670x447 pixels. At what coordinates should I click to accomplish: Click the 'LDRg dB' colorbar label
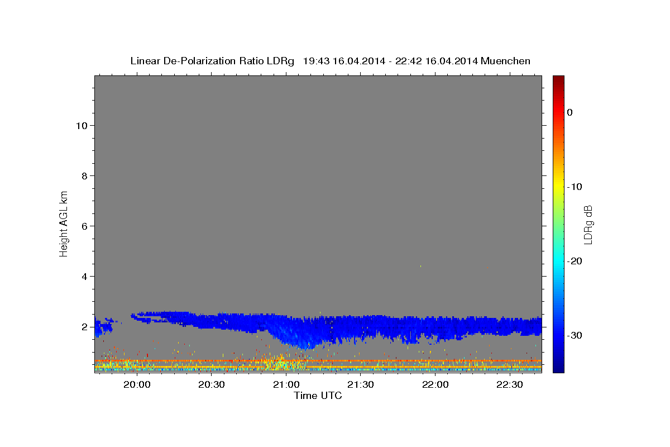pos(588,224)
